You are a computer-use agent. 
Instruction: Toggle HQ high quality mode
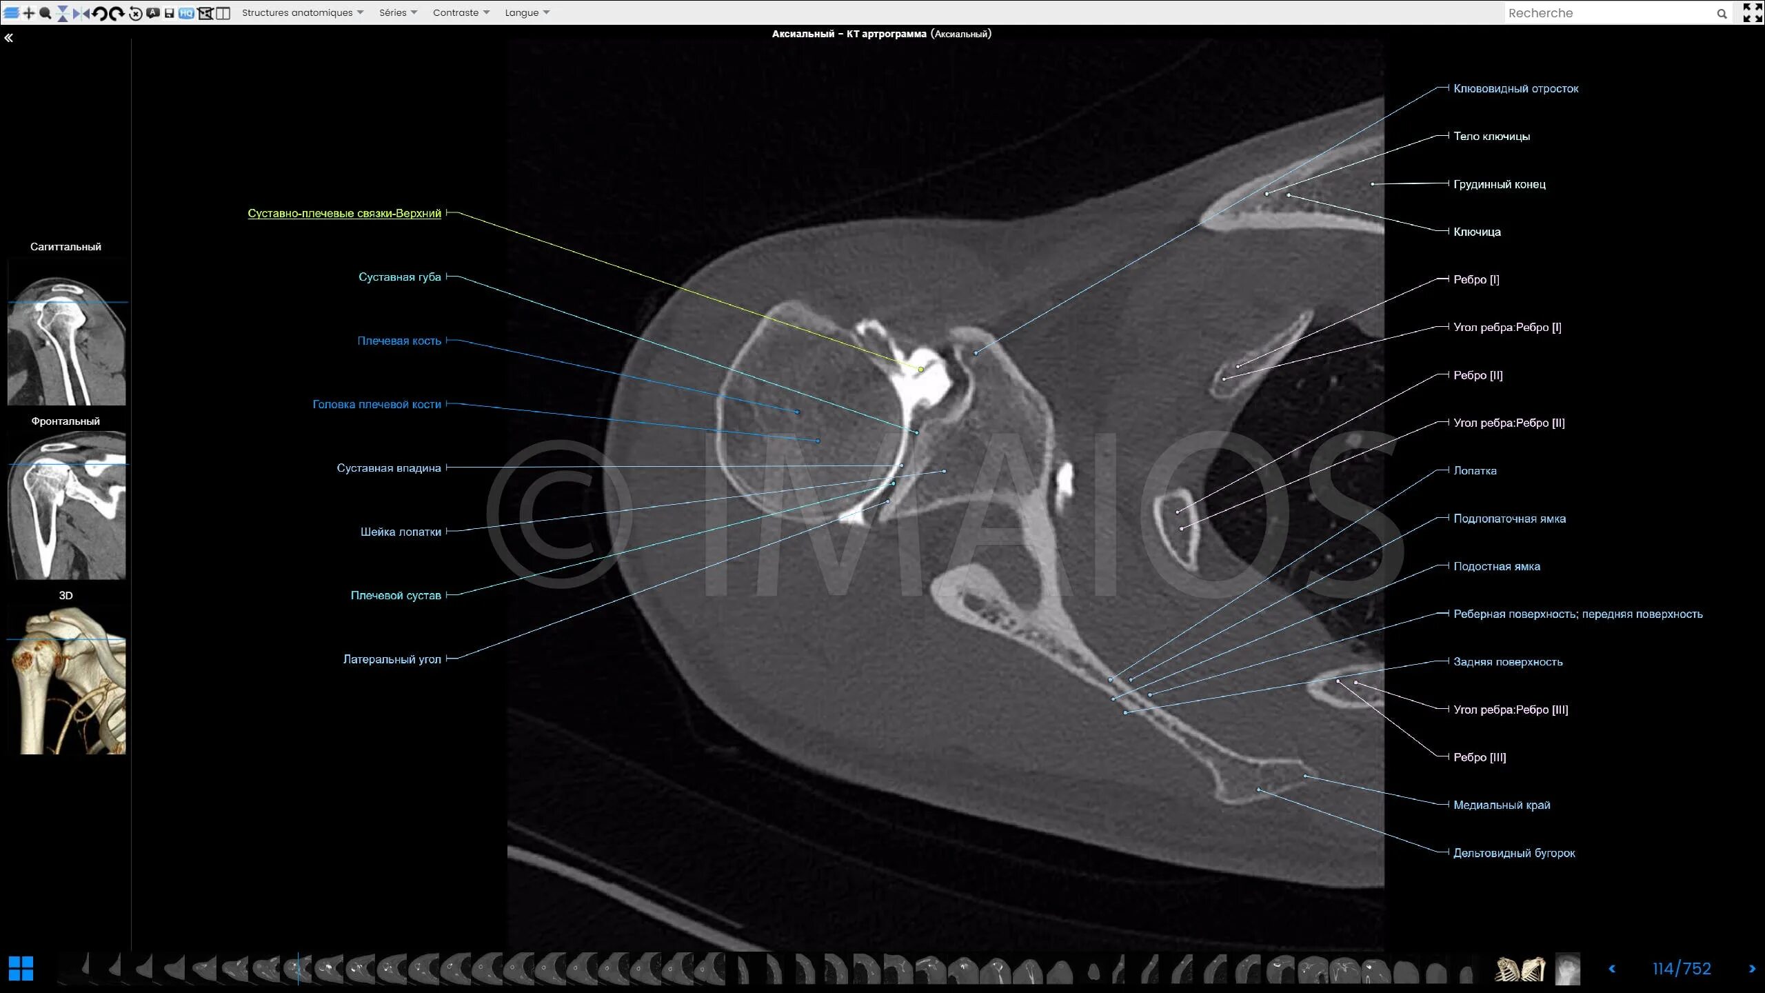coord(186,13)
